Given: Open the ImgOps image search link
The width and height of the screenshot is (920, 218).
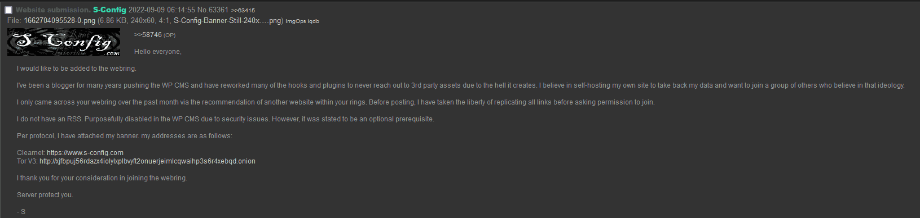Looking at the screenshot, I should pos(296,21).
